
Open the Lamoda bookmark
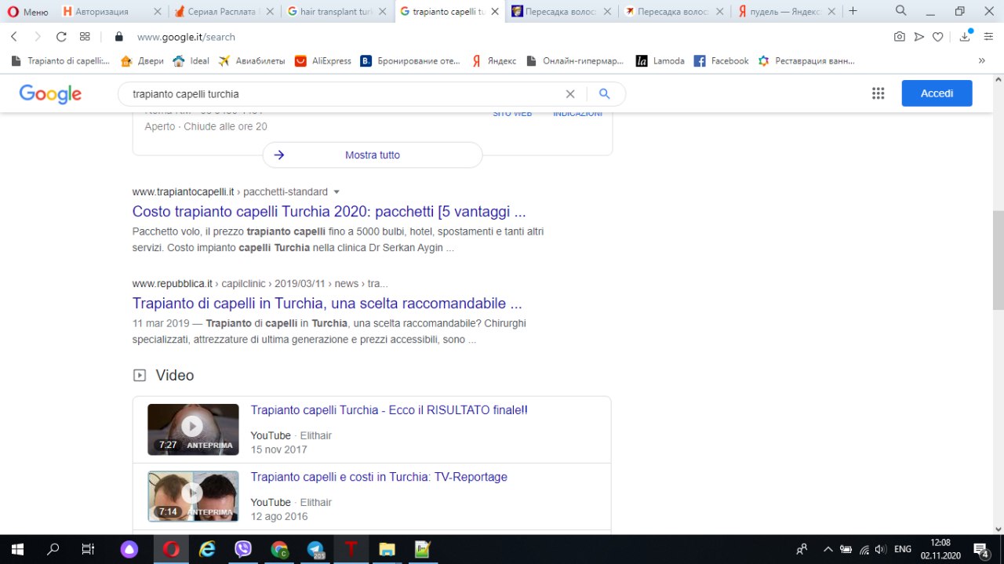coord(660,60)
